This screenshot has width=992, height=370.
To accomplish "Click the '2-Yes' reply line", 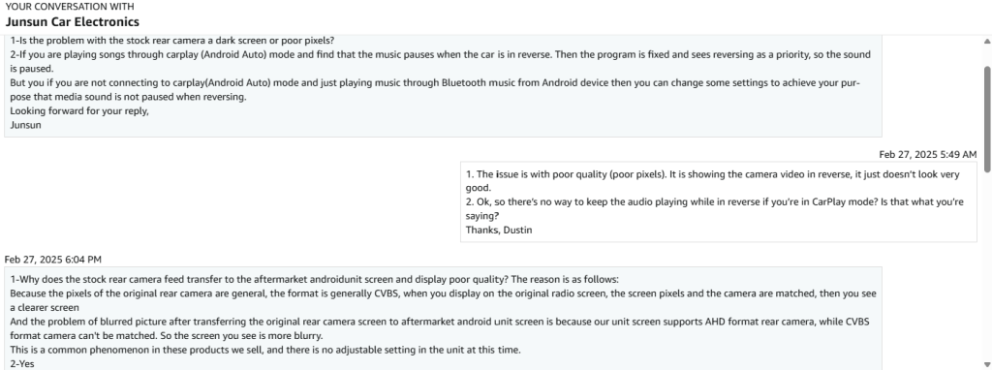I will click(22, 363).
